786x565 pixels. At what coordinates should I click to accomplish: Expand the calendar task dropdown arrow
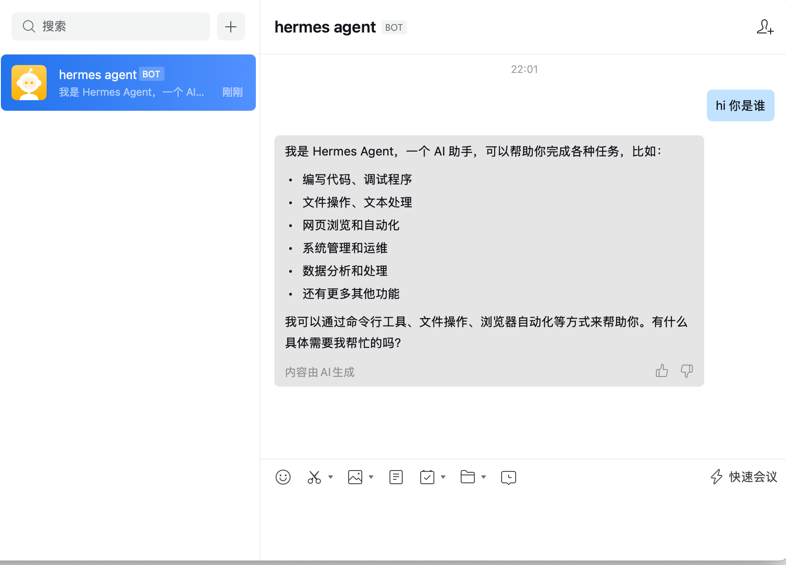click(443, 477)
